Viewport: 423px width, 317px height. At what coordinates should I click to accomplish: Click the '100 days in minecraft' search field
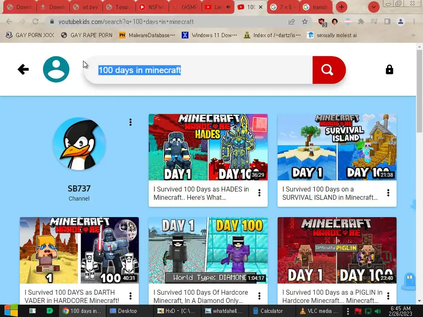[198, 70]
